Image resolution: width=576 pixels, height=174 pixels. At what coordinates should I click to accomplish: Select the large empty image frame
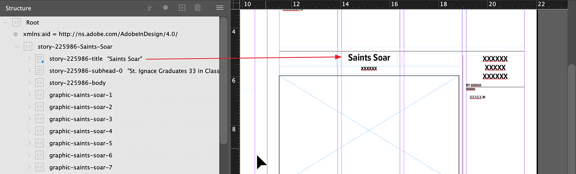(369, 125)
